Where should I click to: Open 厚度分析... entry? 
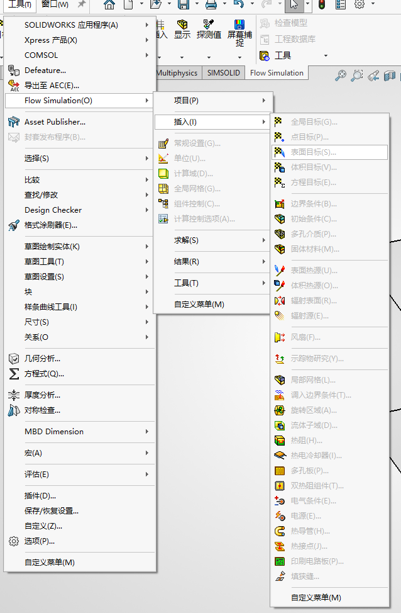79,395
